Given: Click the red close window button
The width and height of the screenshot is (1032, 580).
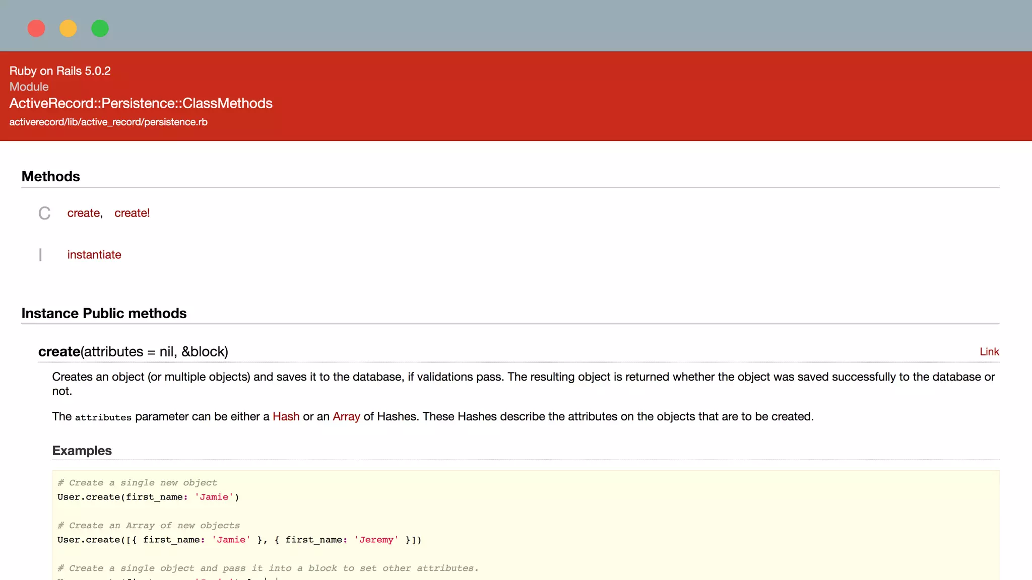Looking at the screenshot, I should point(36,28).
